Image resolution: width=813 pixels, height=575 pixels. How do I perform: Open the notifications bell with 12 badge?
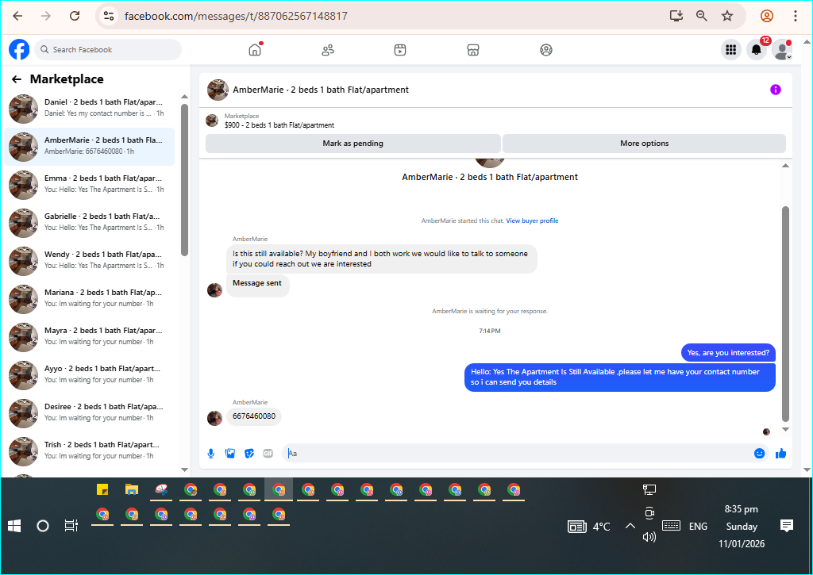coord(757,50)
